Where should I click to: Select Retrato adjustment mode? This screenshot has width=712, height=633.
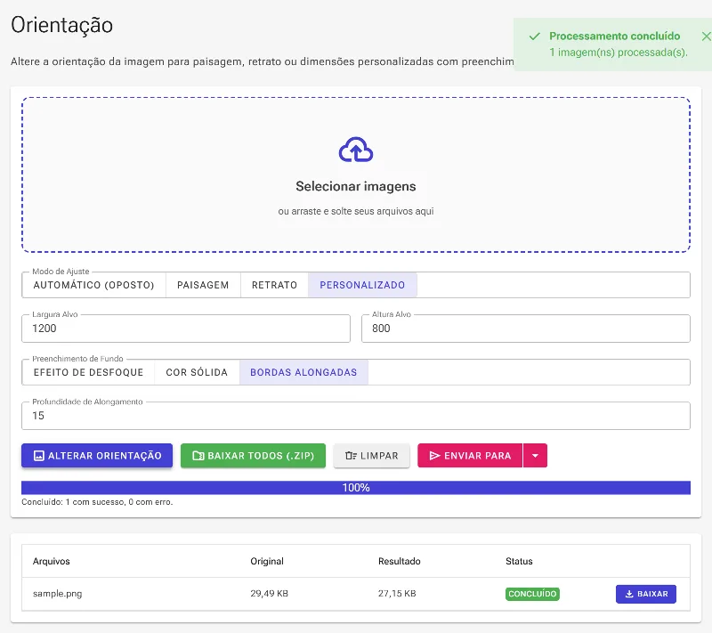274,285
